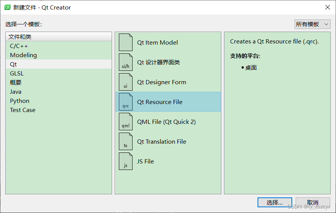Click the qrc resource file icon
Screen dimensions: 336x213
[x=126, y=102]
